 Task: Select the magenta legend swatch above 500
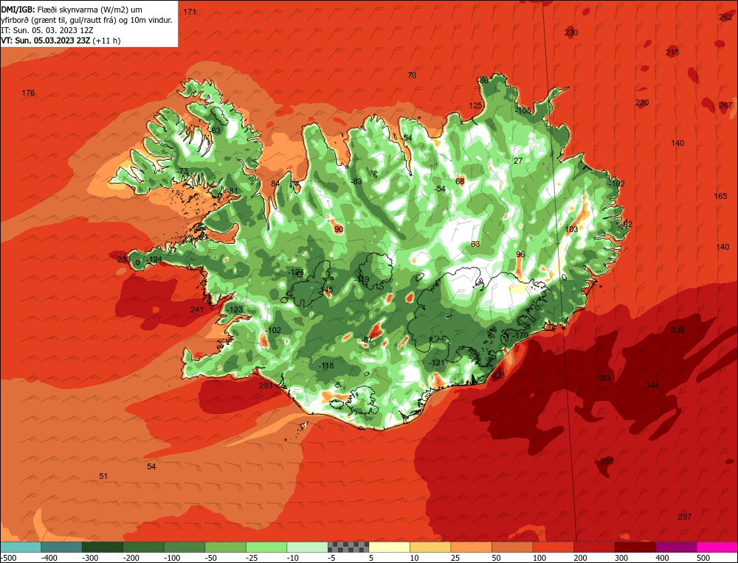click(717, 547)
